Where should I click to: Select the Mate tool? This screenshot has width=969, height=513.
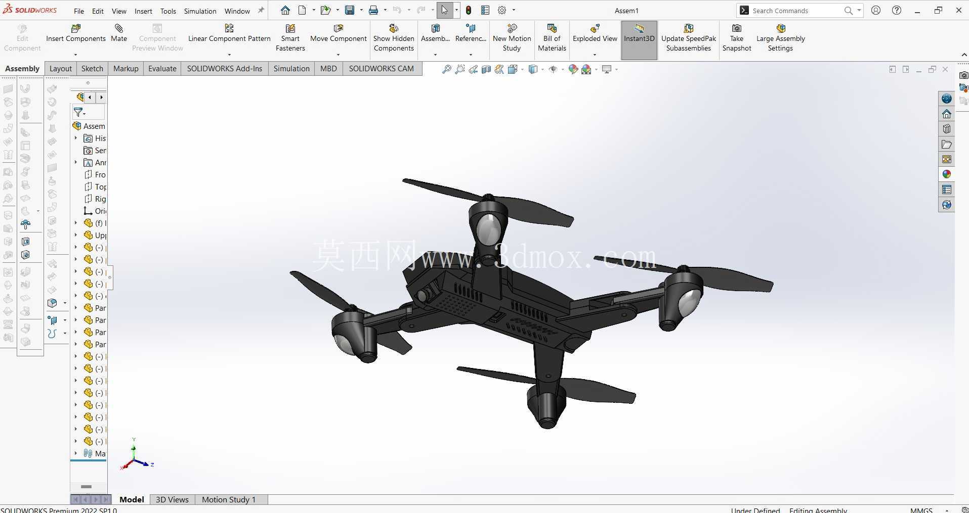pyautogui.click(x=119, y=33)
